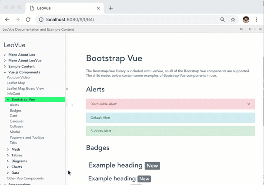Collapse the Vue.js Components node
This screenshot has height=185, width=264.
pyautogui.click(x=5, y=72)
